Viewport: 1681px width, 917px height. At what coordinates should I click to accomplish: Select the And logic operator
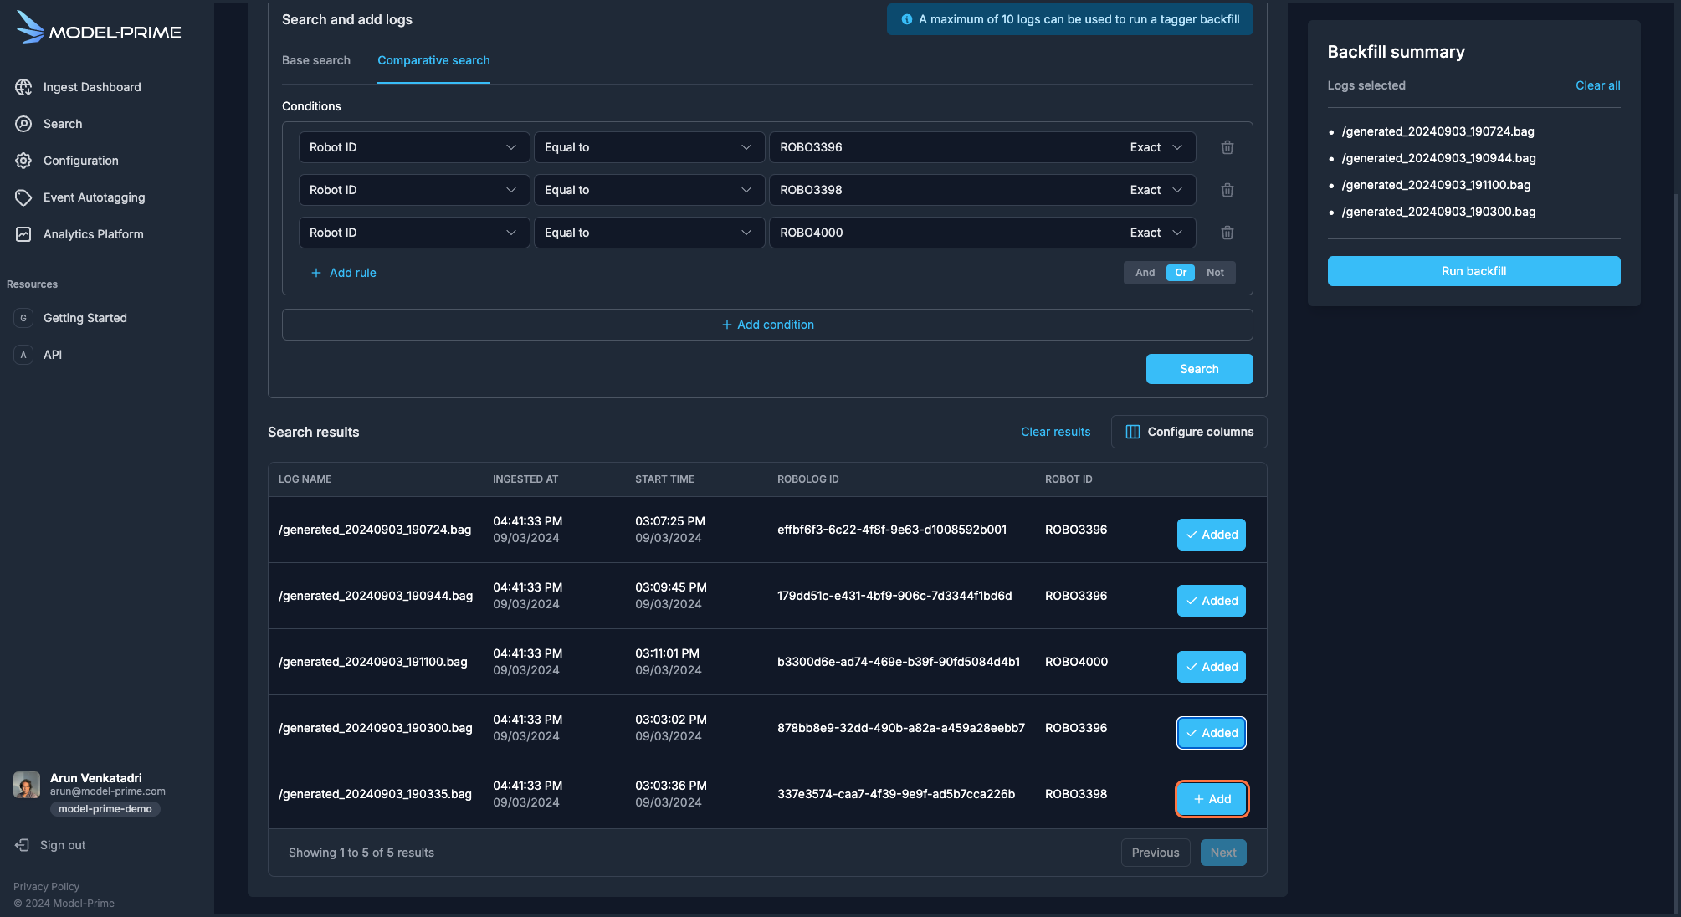coord(1145,273)
